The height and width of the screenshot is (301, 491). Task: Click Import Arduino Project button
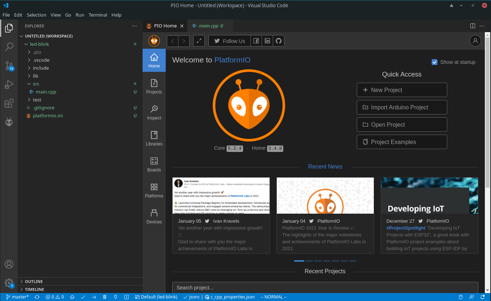click(x=402, y=107)
